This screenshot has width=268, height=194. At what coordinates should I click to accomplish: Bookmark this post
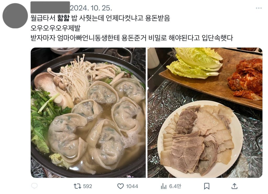pos(207,186)
